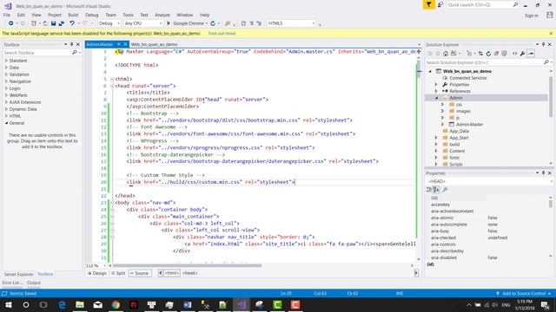Click the Alphabetical sort icon in Properties
The image size is (556, 312).
[x=436, y=190]
